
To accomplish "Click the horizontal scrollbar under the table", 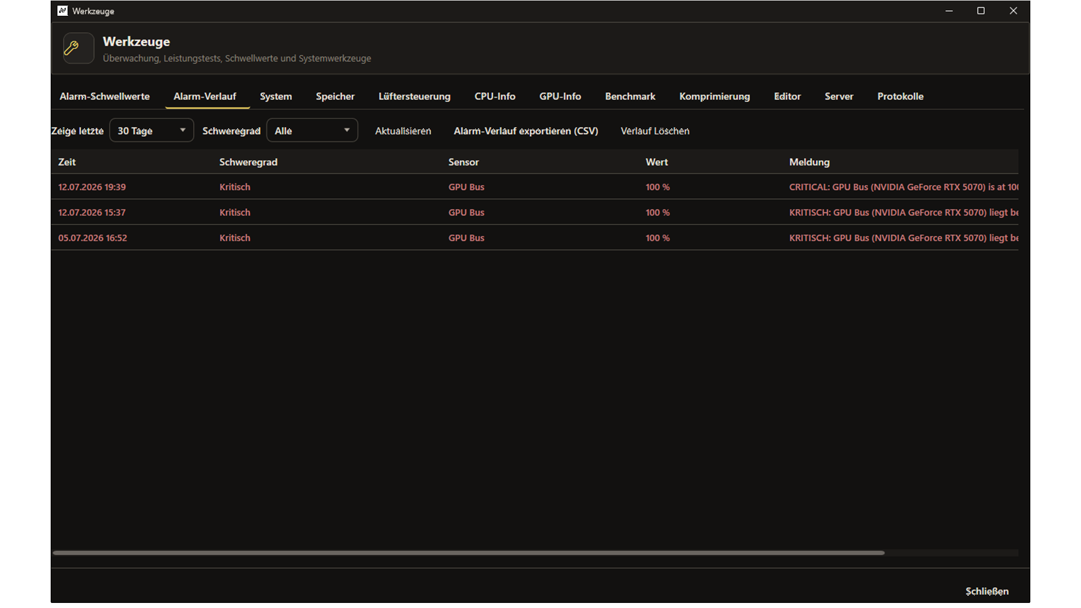I will [468, 553].
